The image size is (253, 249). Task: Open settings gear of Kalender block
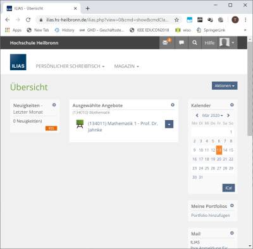coord(232,105)
